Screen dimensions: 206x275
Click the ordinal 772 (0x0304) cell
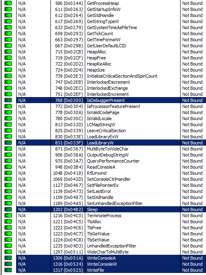click(69, 106)
